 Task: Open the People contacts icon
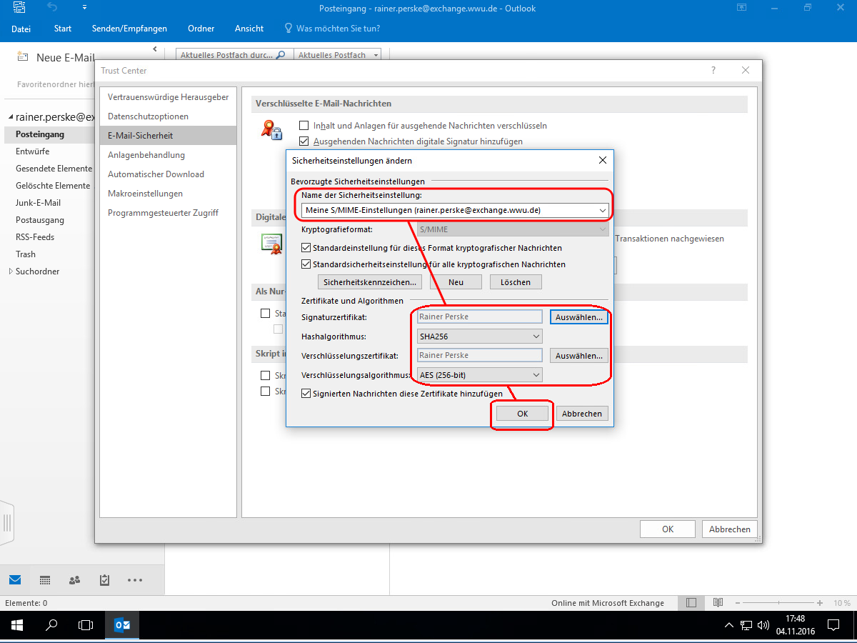click(74, 579)
